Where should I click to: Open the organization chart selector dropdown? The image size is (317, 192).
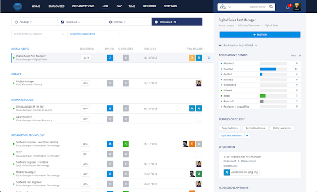point(225,7)
